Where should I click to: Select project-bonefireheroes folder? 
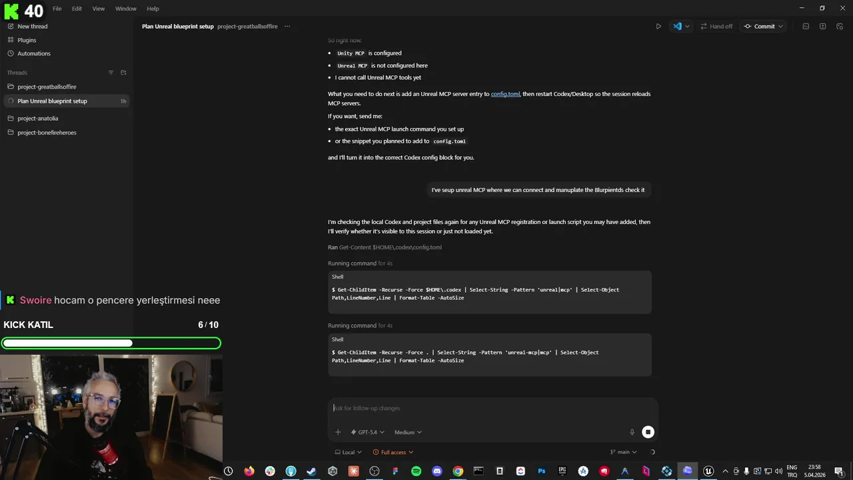pyautogui.click(x=47, y=133)
